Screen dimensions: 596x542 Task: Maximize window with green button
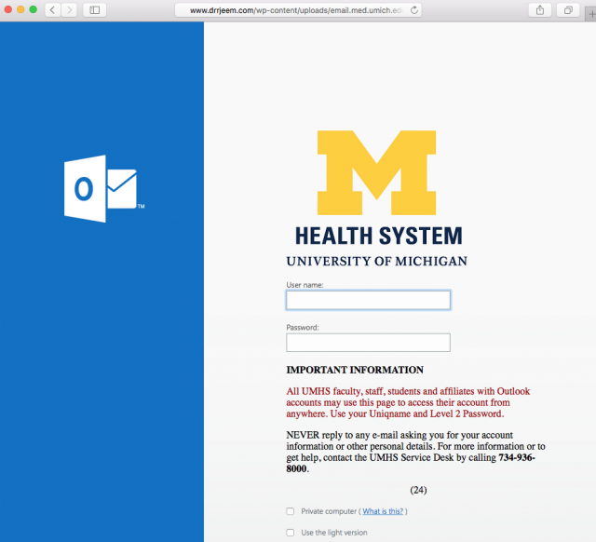click(x=34, y=9)
